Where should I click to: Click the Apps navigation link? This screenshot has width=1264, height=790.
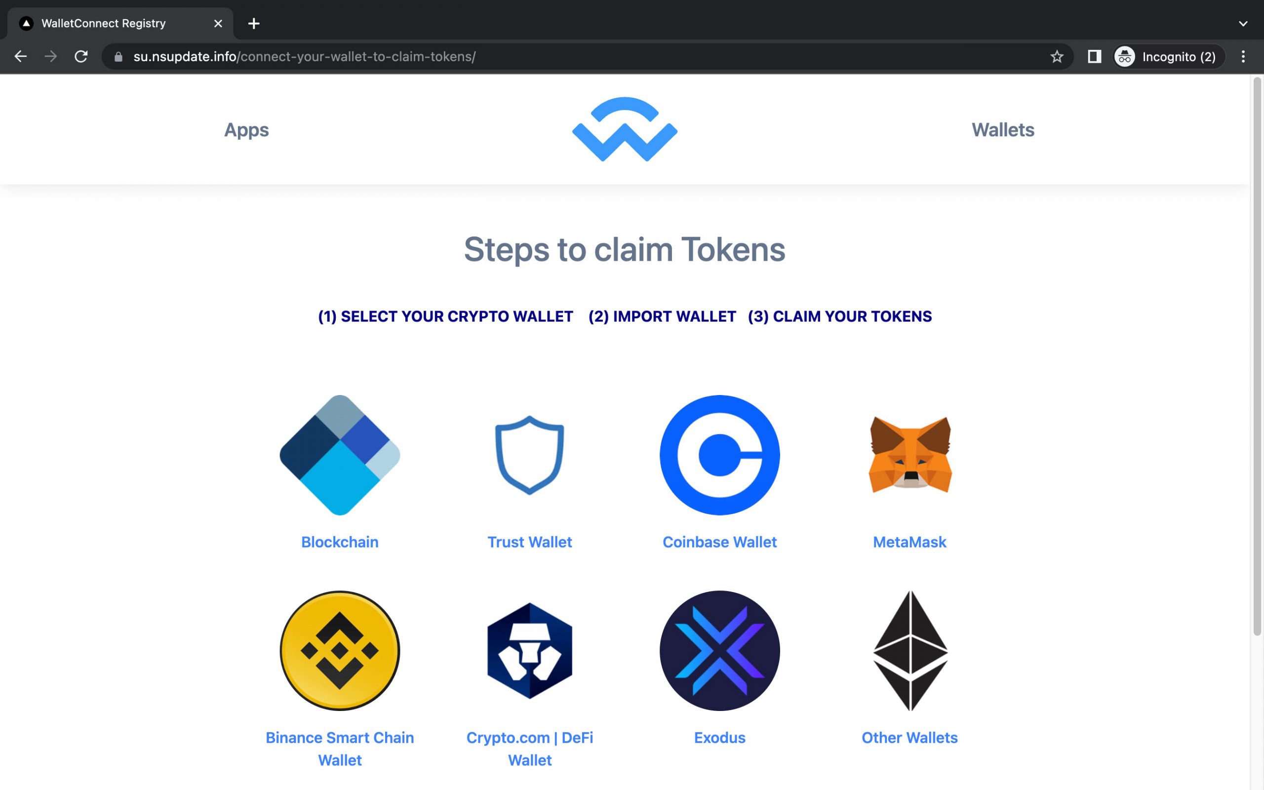coord(246,129)
